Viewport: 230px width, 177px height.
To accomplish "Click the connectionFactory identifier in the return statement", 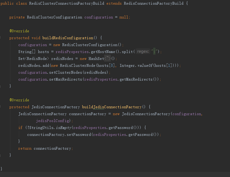I will (52, 148).
